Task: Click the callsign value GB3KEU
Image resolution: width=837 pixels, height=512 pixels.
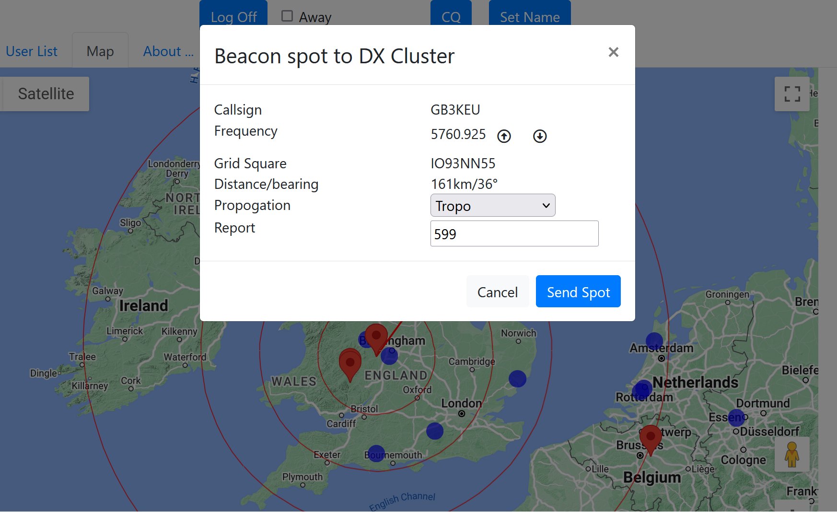Action: pyautogui.click(x=455, y=110)
